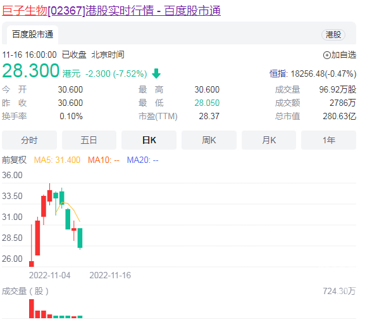
Task: Switch to the 五日 chart tab
Action: pyautogui.click(x=89, y=140)
